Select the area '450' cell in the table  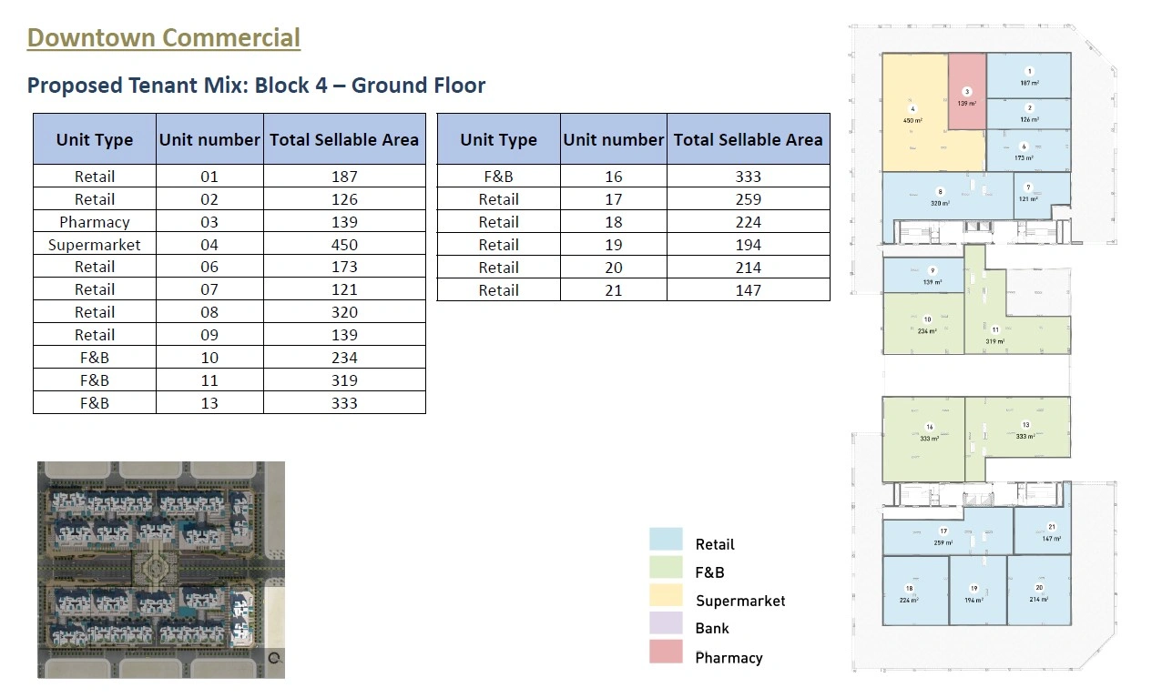(x=344, y=244)
